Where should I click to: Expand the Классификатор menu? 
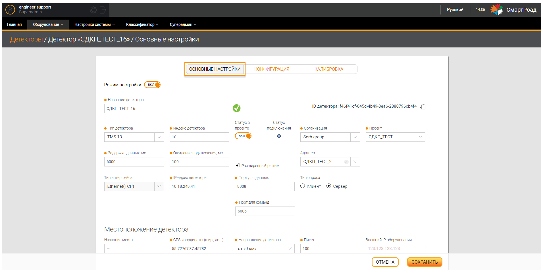(142, 24)
